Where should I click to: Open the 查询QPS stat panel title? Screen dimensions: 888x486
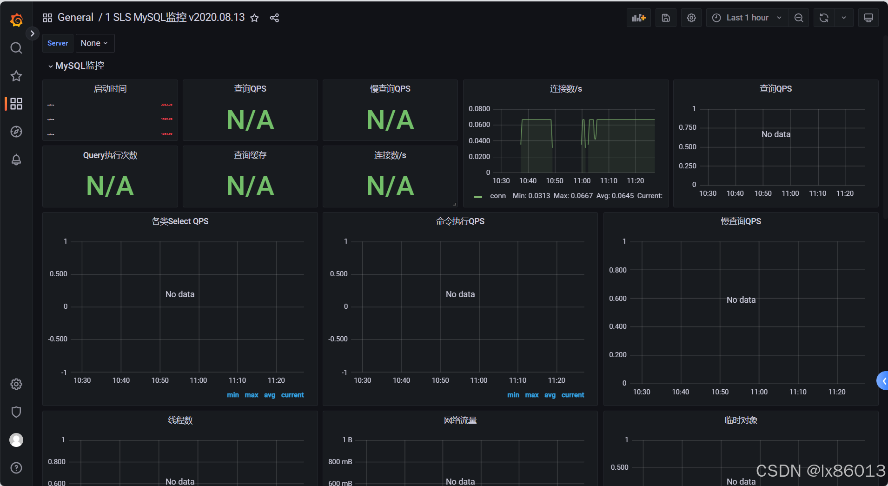point(250,88)
